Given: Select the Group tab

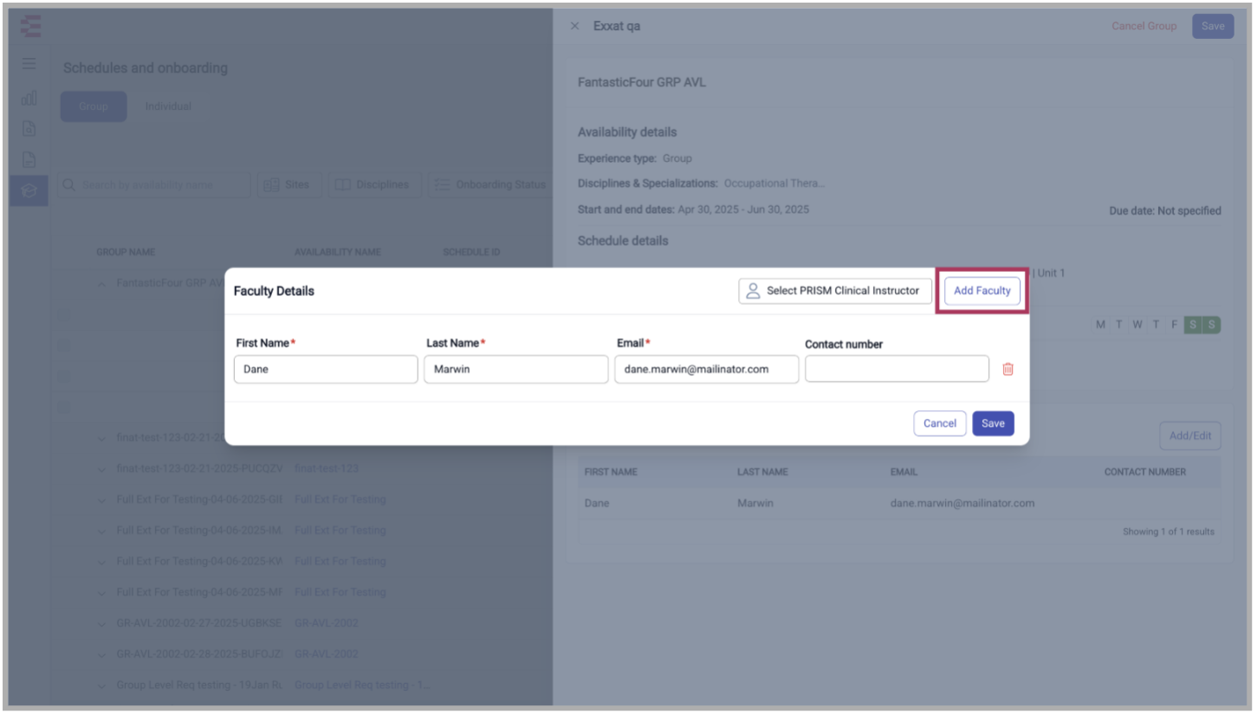Looking at the screenshot, I should [94, 106].
